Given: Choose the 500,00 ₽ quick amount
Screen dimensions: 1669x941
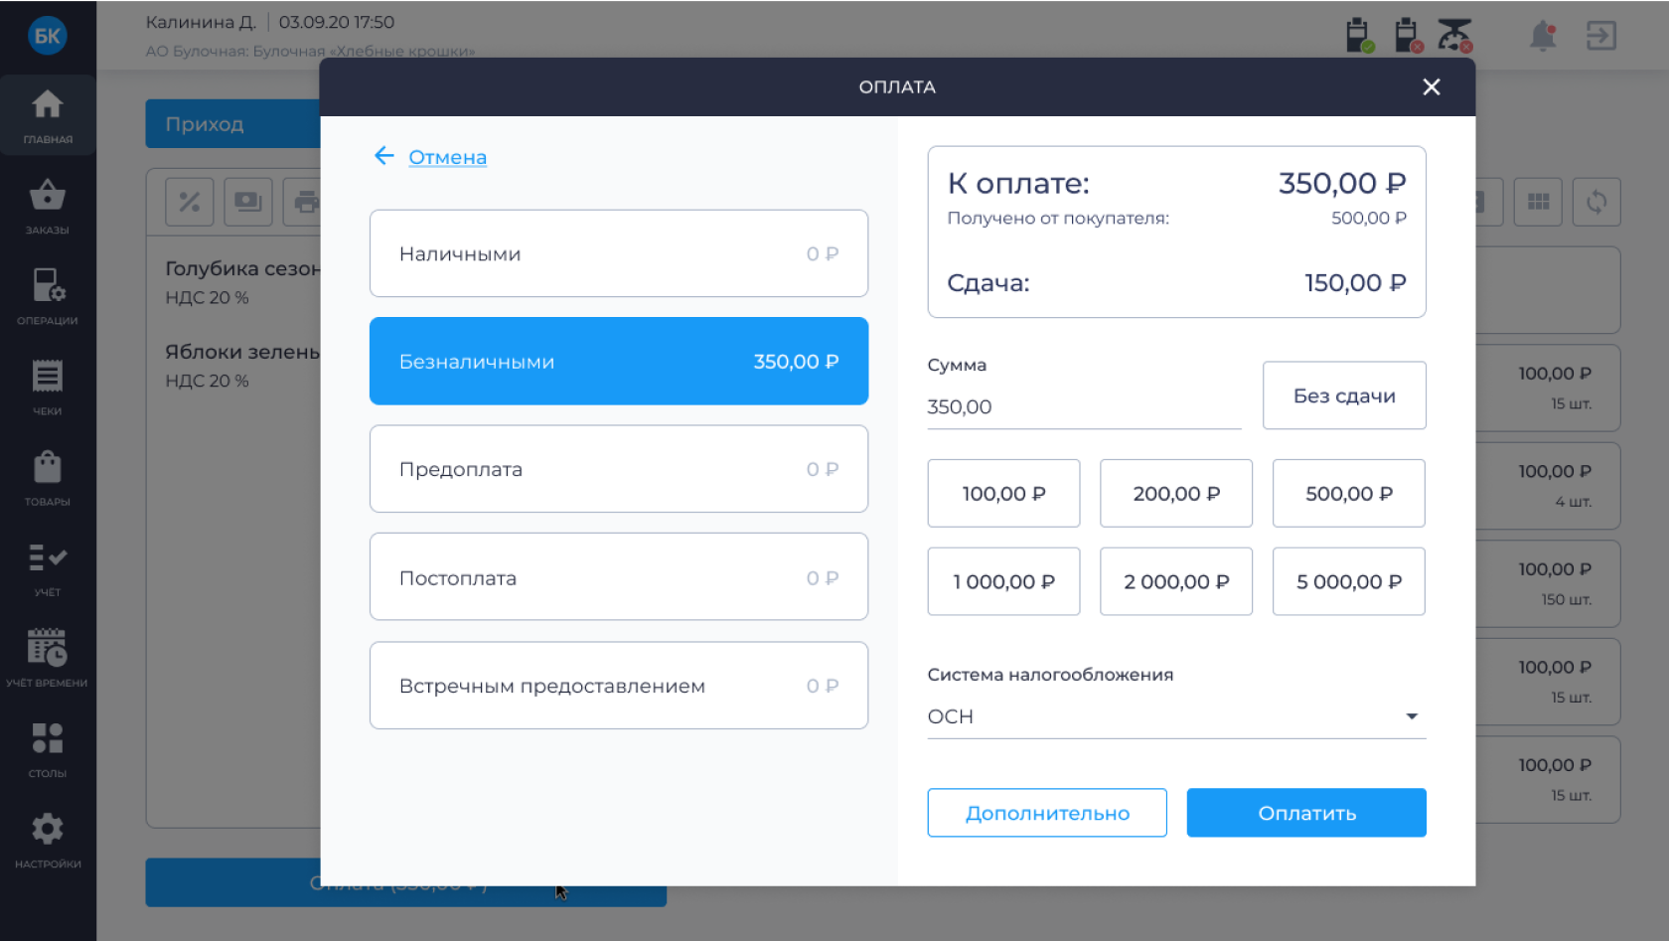Looking at the screenshot, I should coord(1348,494).
